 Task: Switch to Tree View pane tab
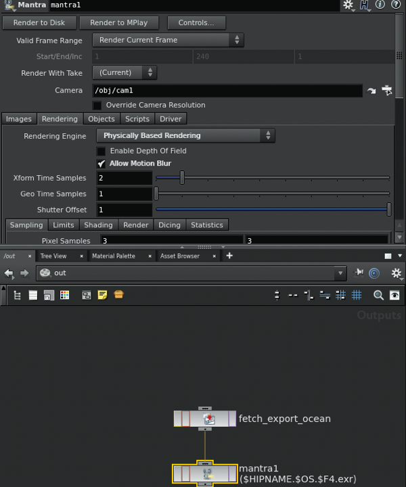[53, 256]
